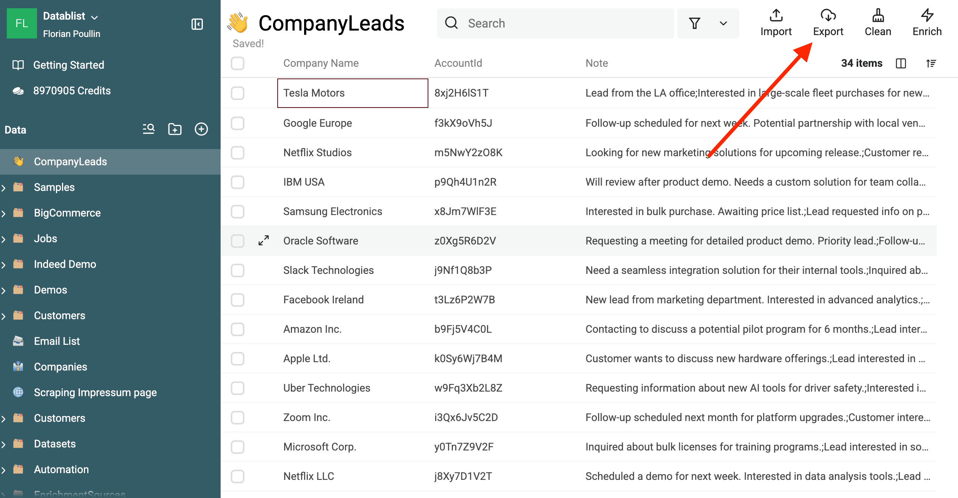
Task: Expand the Samples folder
Action: pos(4,187)
